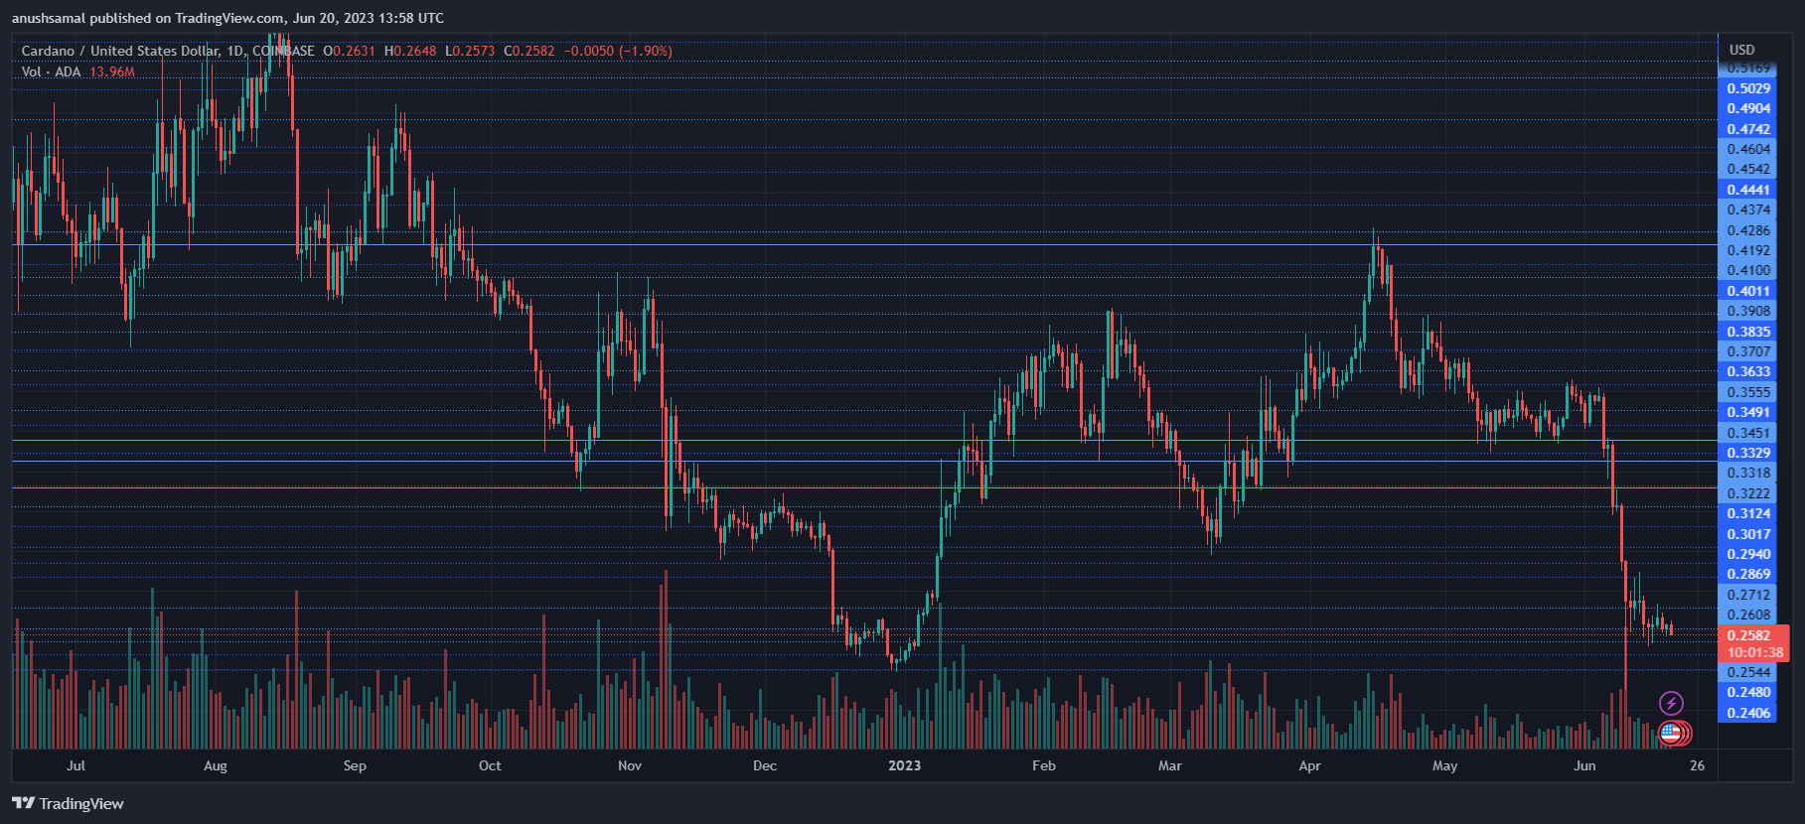The height and width of the screenshot is (824, 1805).
Task: Select the Apr label on the time axis
Action: point(1309,765)
